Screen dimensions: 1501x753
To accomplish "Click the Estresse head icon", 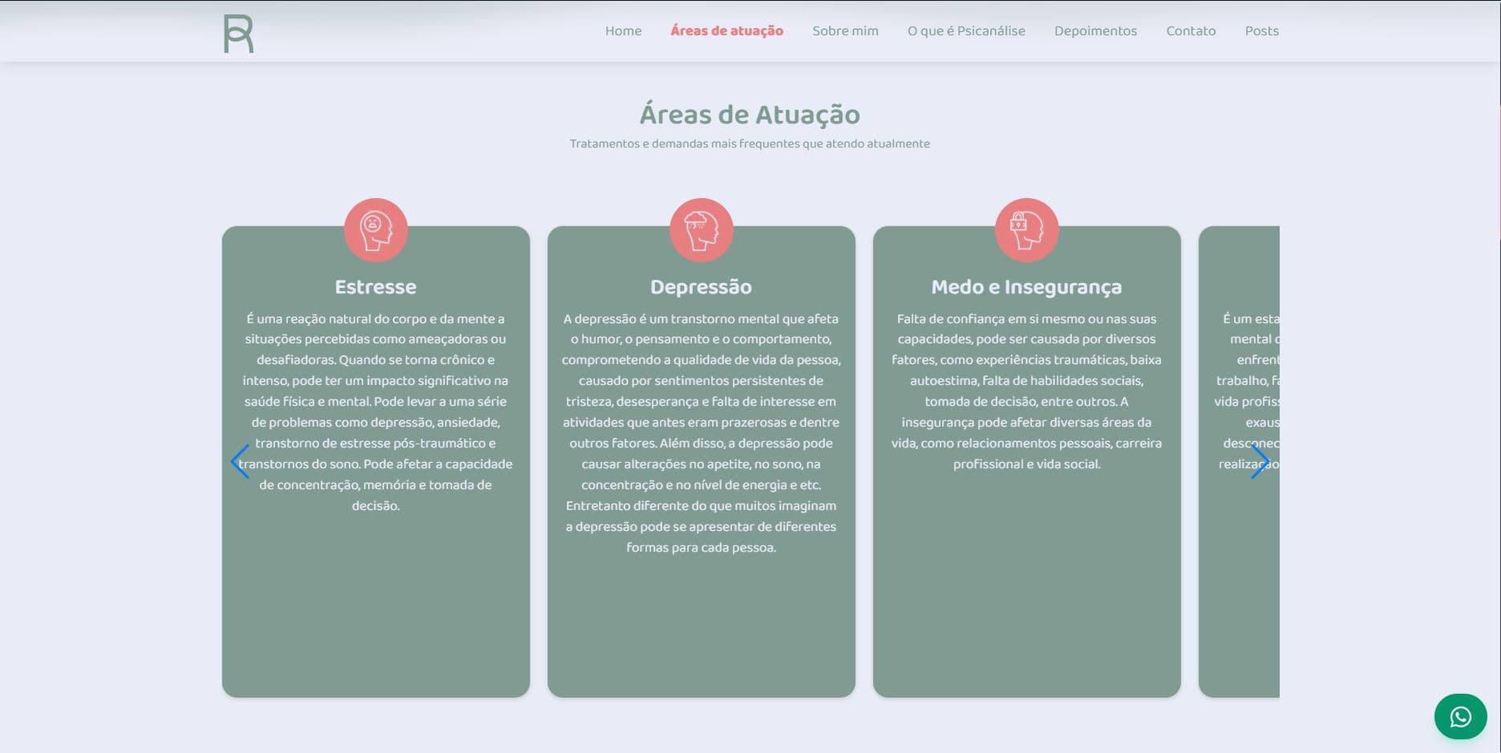I will point(375,230).
